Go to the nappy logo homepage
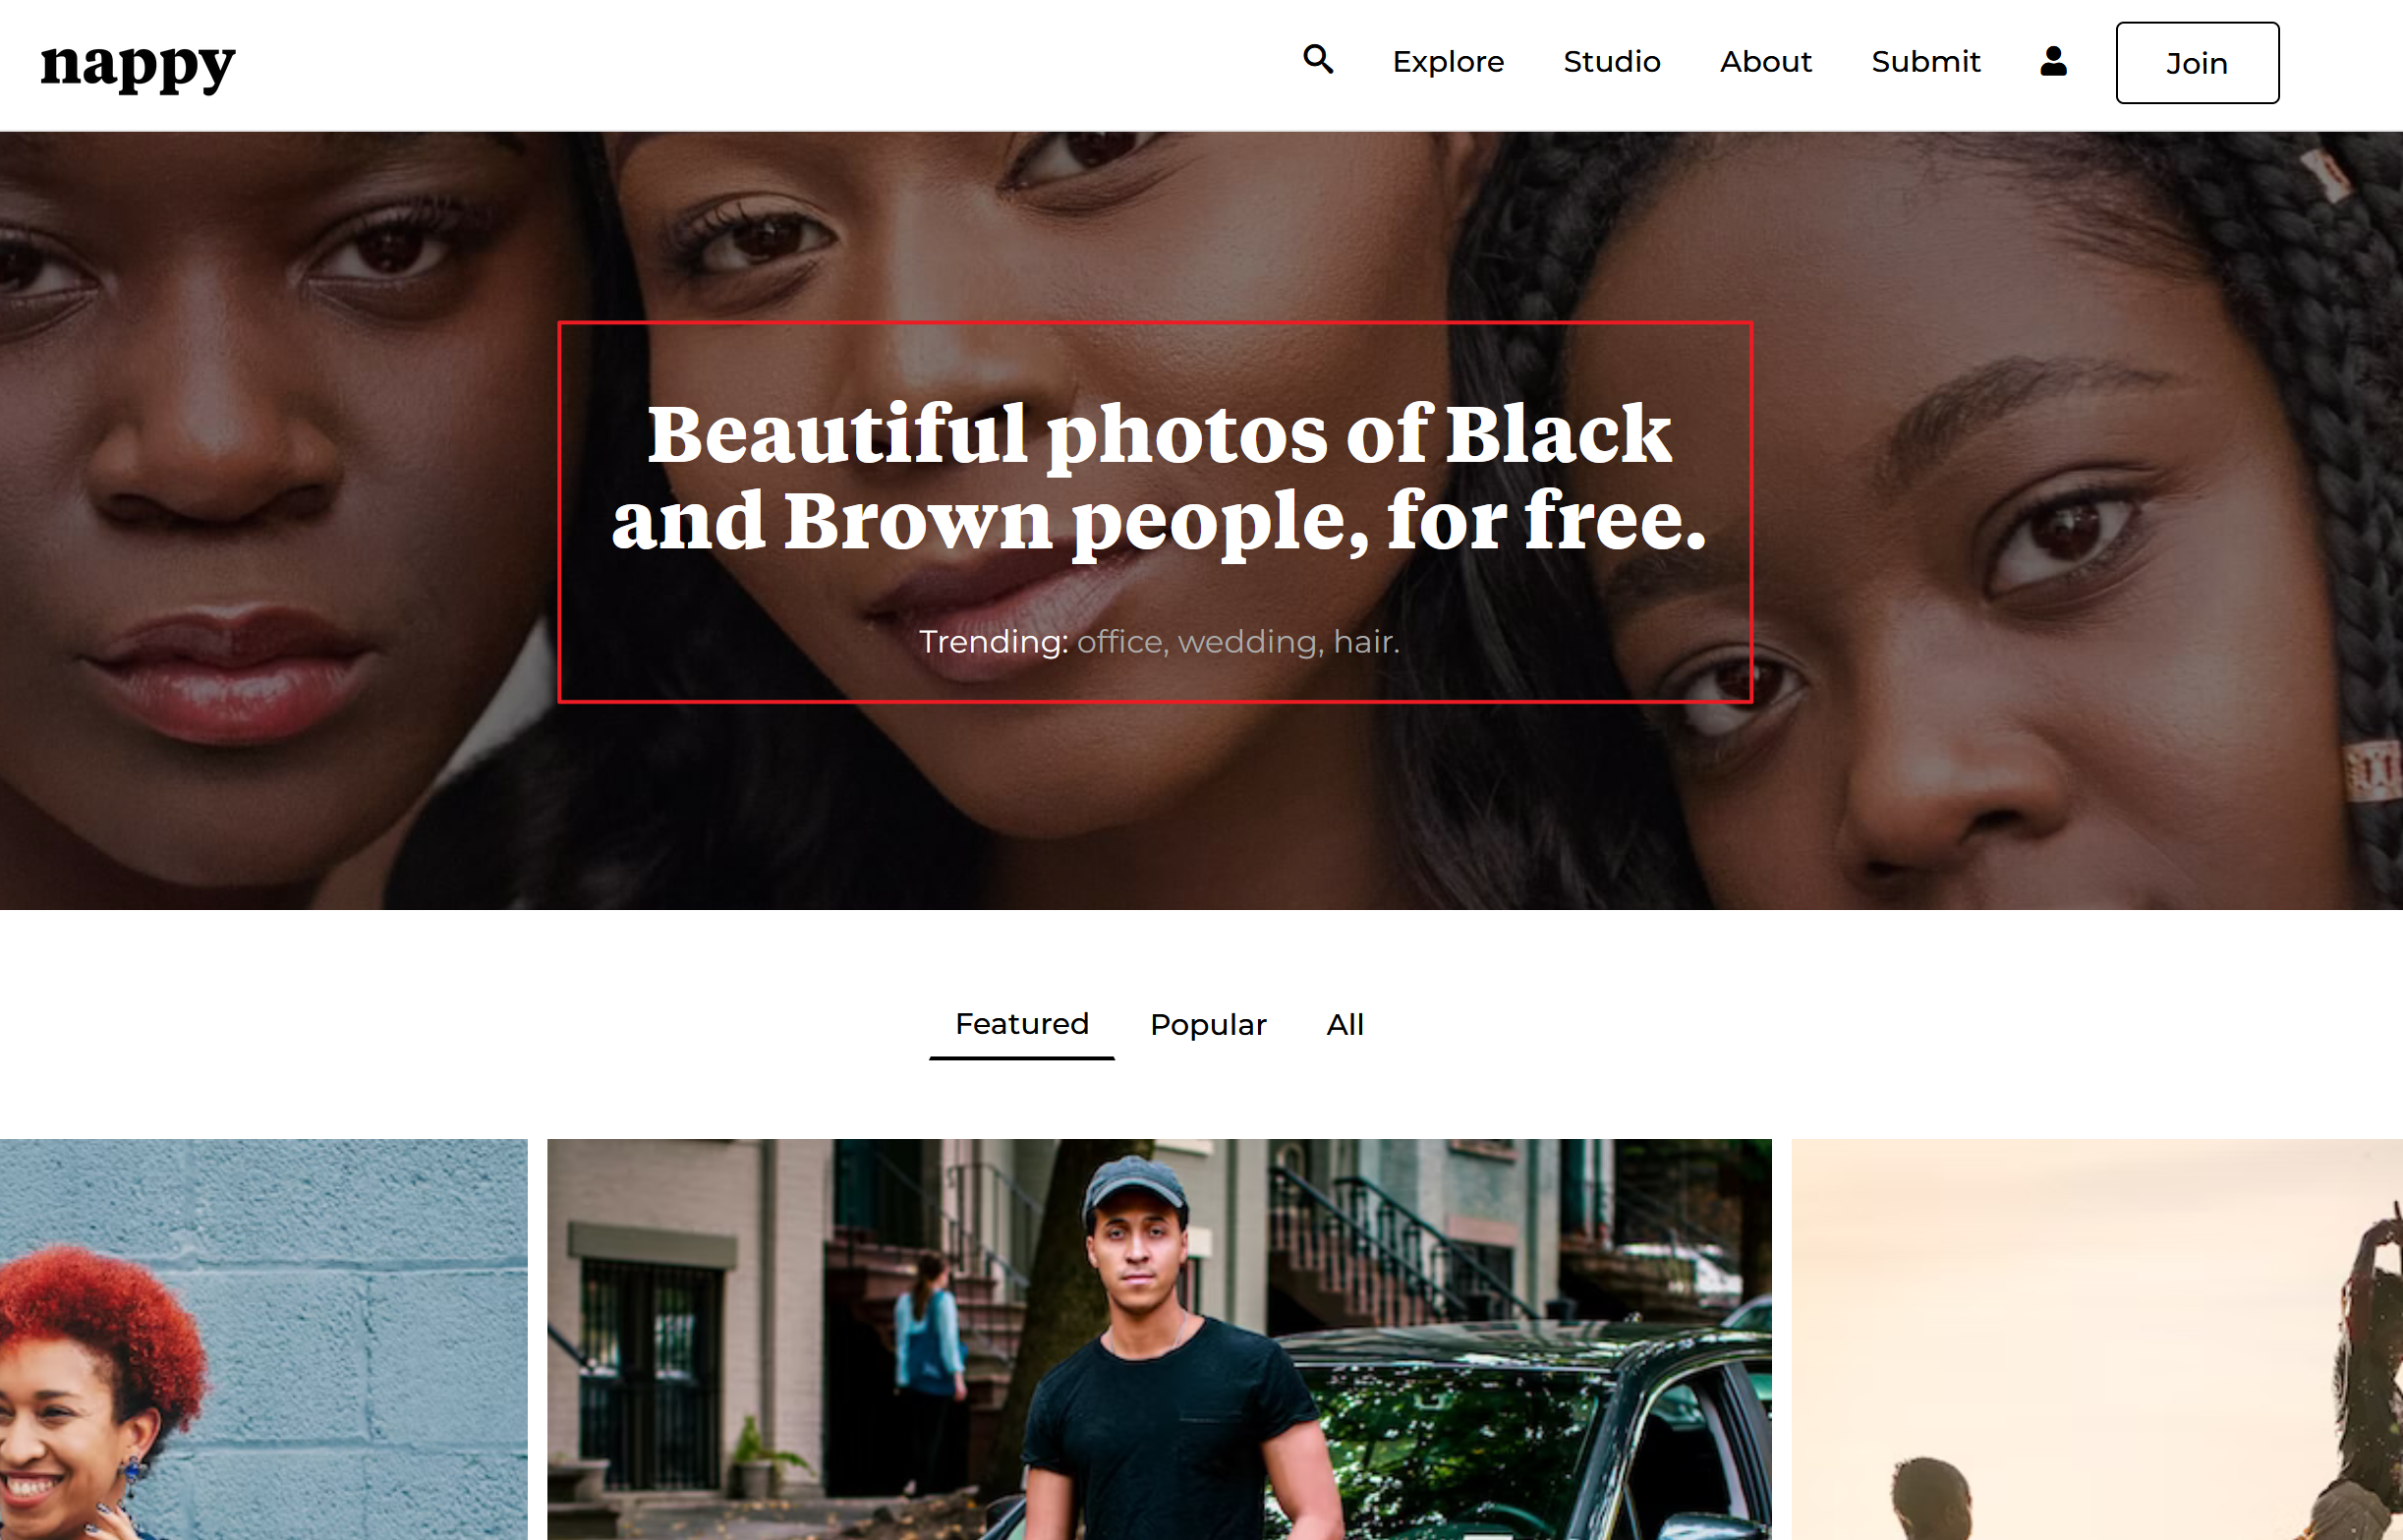Image resolution: width=2403 pixels, height=1540 pixels. pos(138,66)
